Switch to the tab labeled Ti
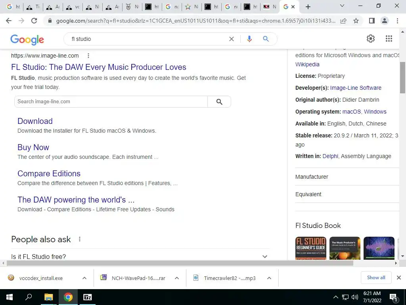The width and height of the screenshot is (406, 305). point(33,7)
